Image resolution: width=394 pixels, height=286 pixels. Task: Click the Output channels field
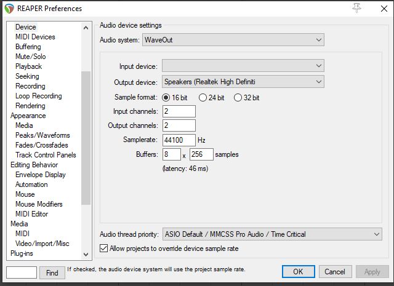[x=179, y=125]
